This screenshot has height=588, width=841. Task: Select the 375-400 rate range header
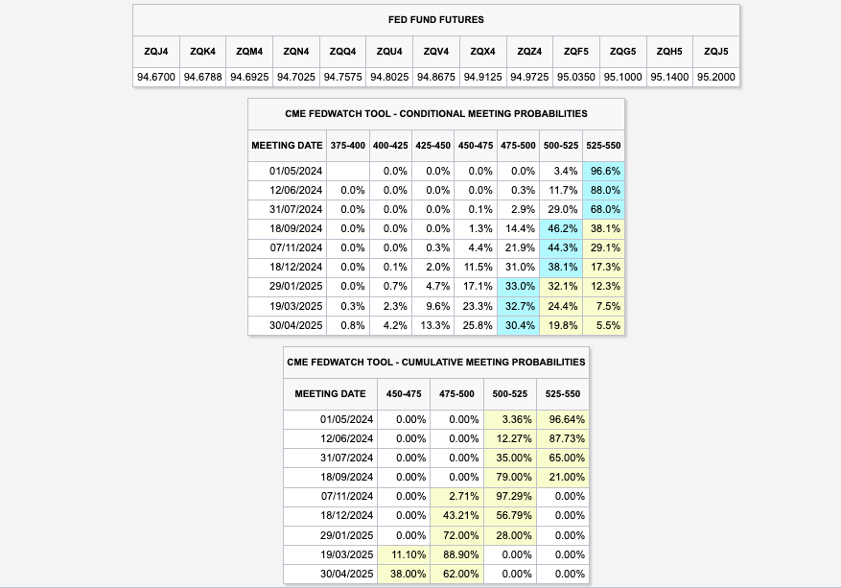click(347, 146)
